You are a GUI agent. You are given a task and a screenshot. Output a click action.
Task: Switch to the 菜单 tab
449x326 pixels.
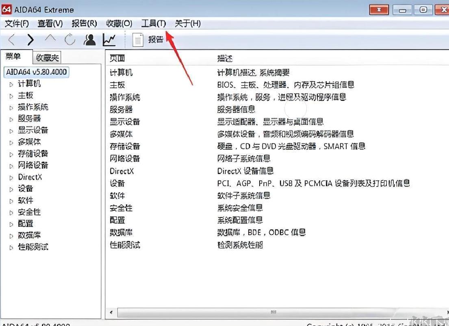coord(13,57)
